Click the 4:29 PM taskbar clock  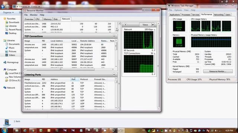[229, 130]
